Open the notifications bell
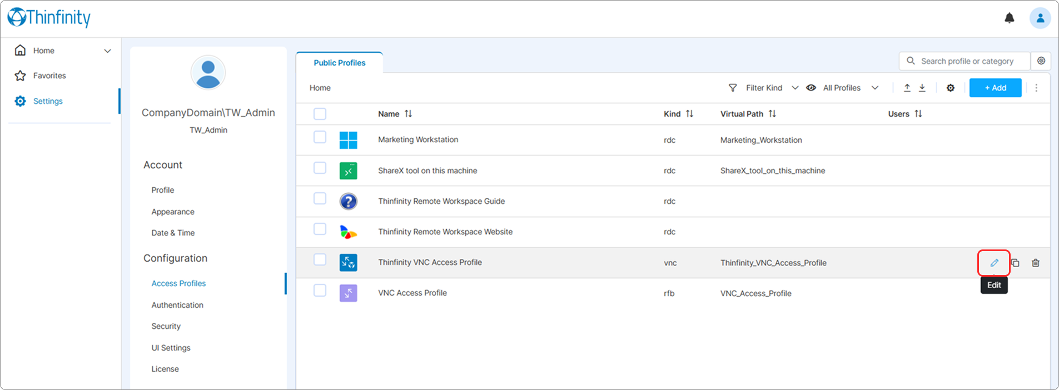 pos(1010,18)
